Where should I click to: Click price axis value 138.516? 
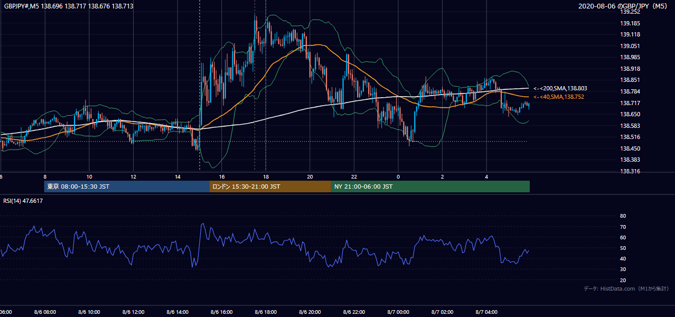tap(630, 137)
